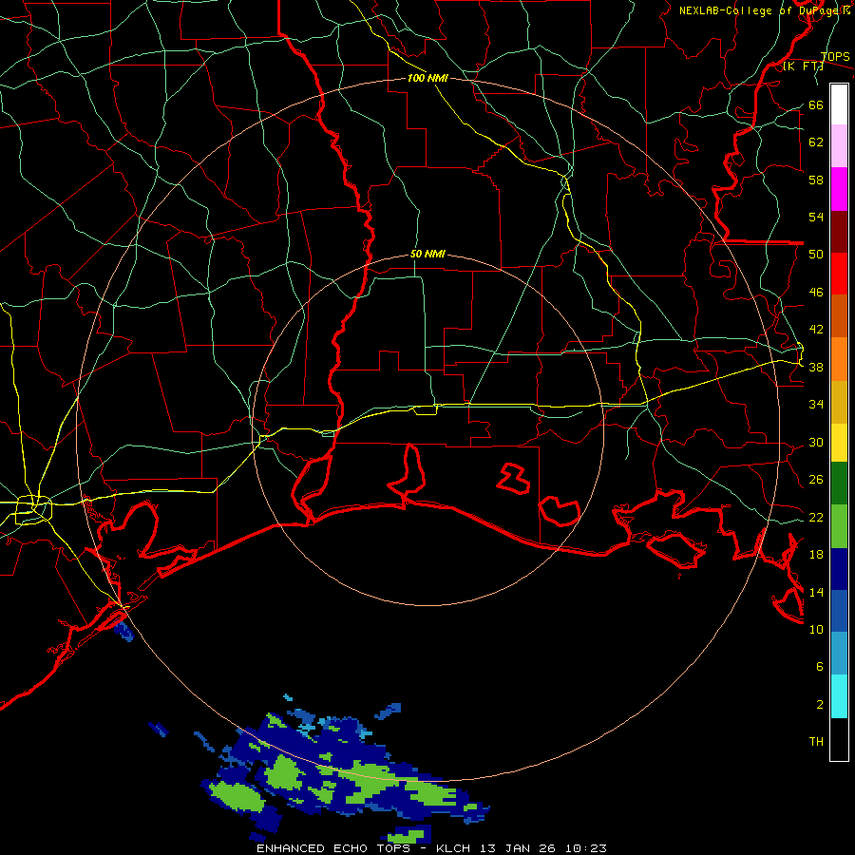Pick the dark orange legend swatch
This screenshot has height=855, width=855.
pyautogui.click(x=839, y=315)
